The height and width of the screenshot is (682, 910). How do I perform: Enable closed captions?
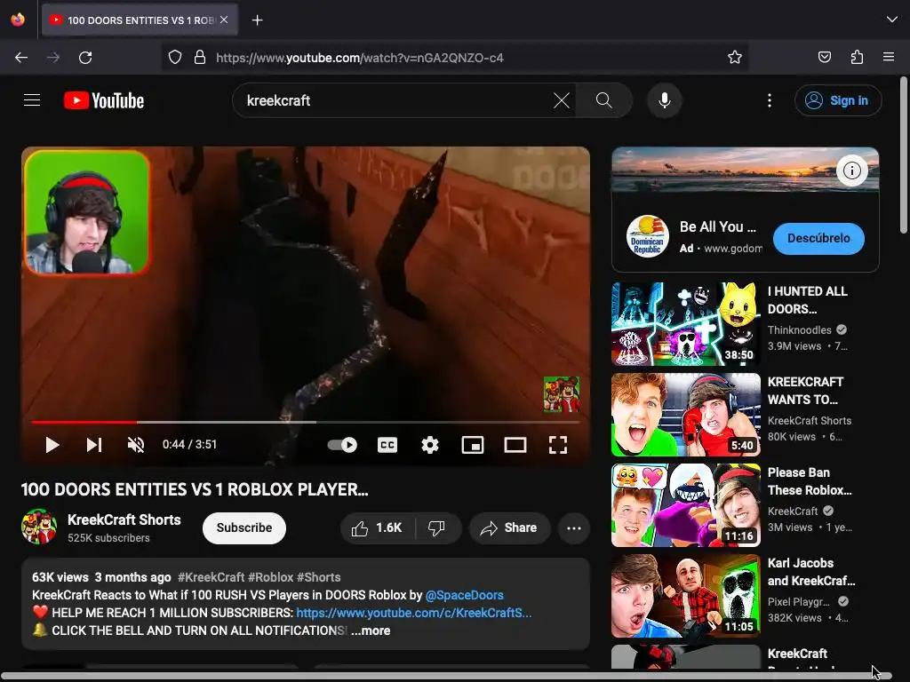tap(387, 445)
